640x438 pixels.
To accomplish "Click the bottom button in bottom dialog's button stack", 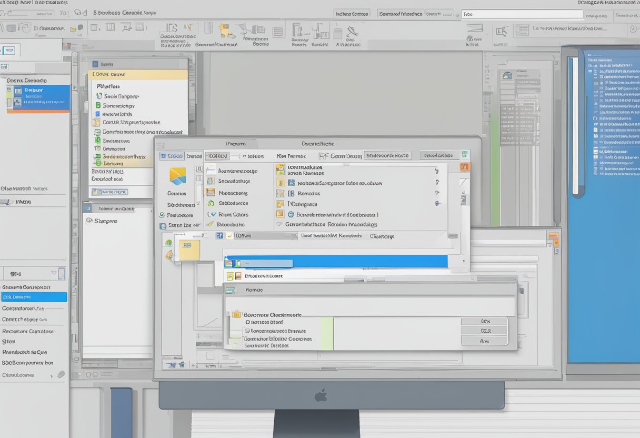I will [484, 341].
